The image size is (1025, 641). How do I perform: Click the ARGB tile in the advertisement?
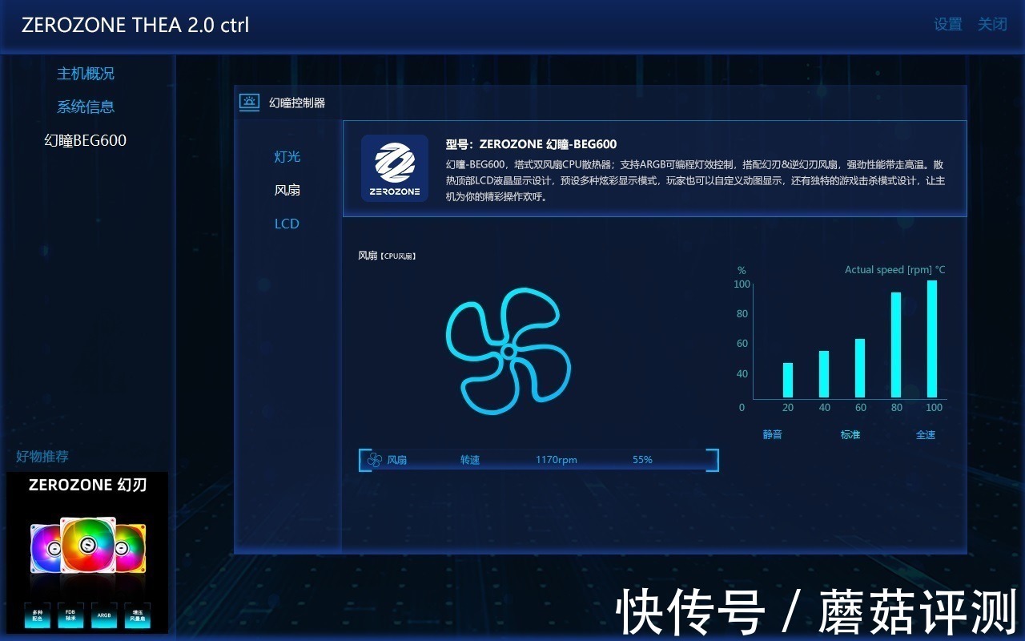tap(104, 615)
